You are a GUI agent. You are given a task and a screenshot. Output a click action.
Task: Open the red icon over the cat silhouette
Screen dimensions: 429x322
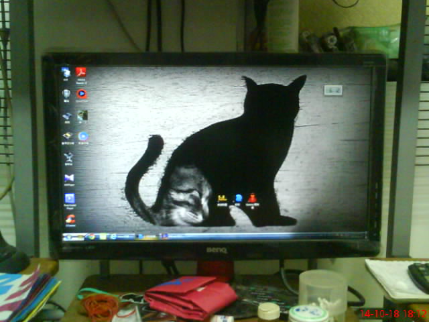point(252,198)
